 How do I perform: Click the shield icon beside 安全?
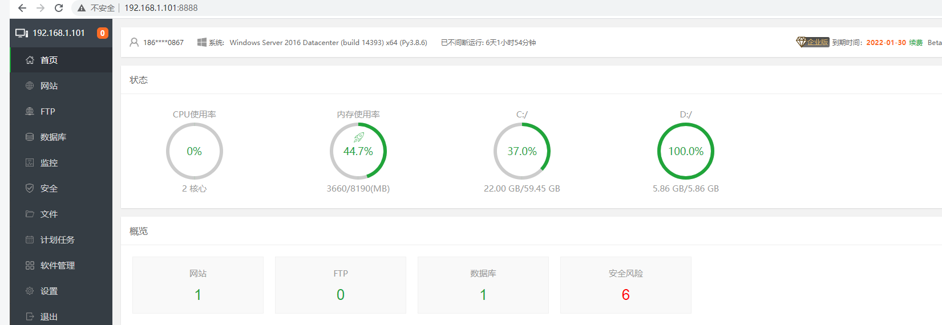[30, 188]
